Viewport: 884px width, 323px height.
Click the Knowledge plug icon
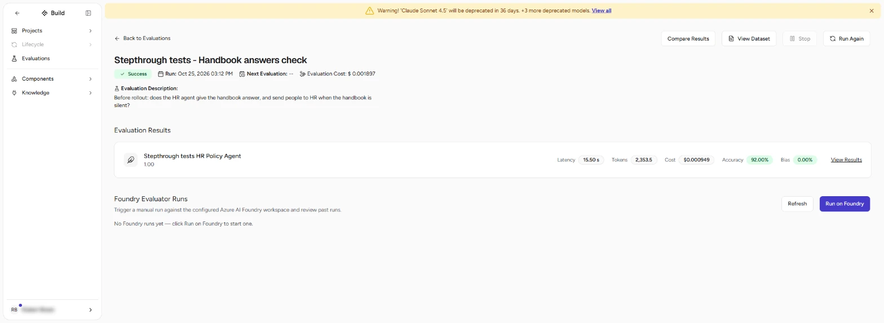pyautogui.click(x=15, y=93)
